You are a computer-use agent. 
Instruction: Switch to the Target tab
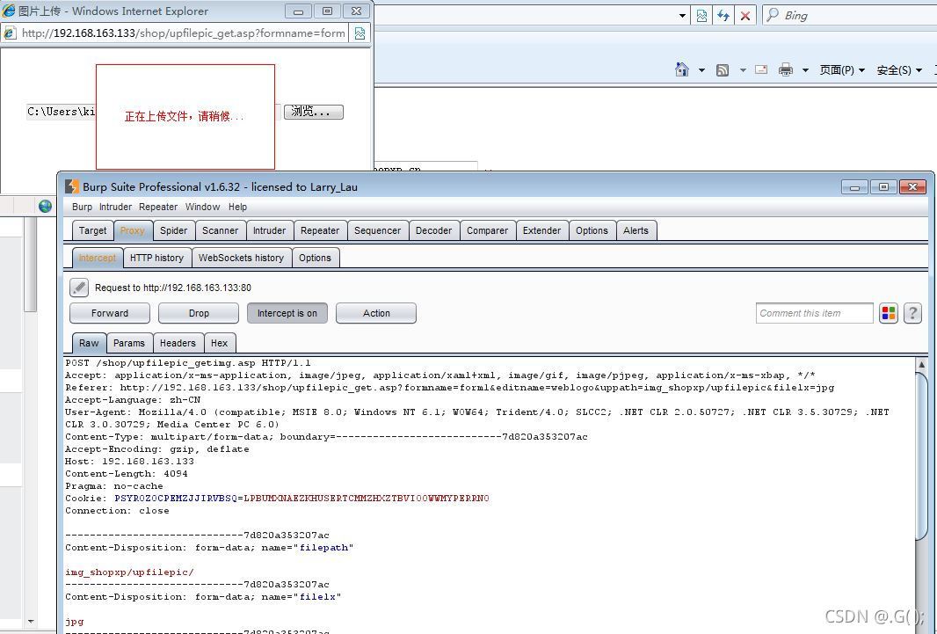click(x=92, y=230)
